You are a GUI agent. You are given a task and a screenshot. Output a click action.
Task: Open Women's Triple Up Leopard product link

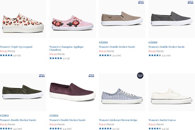tap(16, 47)
